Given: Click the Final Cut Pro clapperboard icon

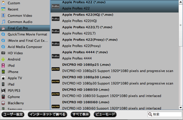Looking at the screenshot, I should point(3,28).
